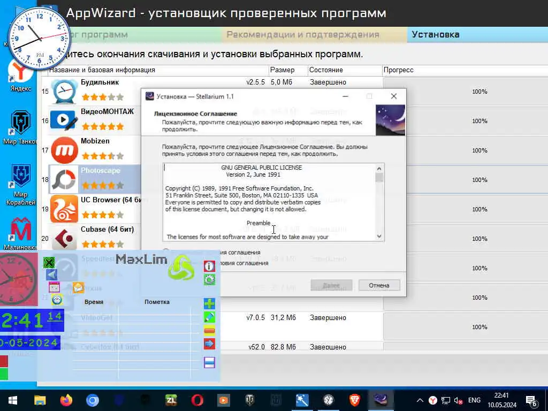Open the Малиновка desktop shortcut
The height and width of the screenshot is (411, 548).
20,233
